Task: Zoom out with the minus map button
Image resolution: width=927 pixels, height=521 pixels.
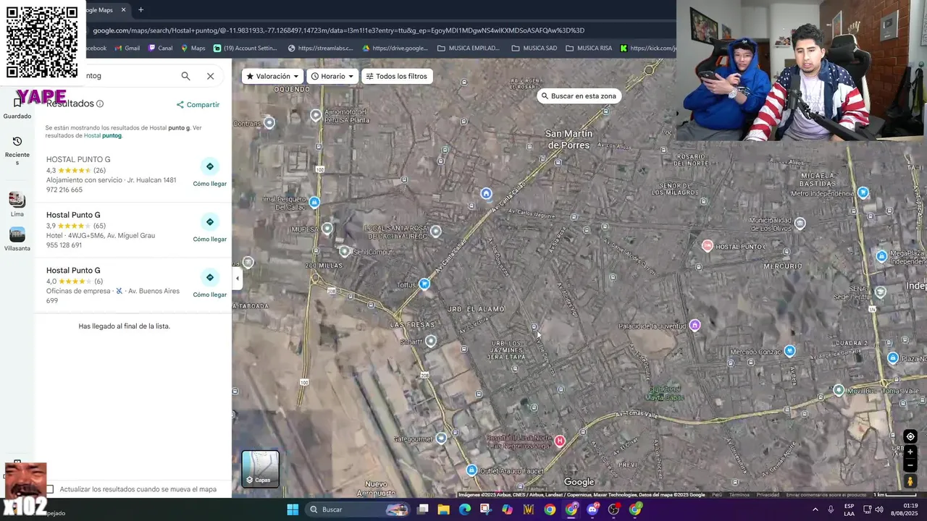Action: click(910, 465)
